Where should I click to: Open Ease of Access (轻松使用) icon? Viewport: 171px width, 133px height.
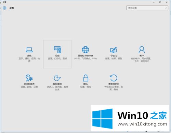[57, 78]
